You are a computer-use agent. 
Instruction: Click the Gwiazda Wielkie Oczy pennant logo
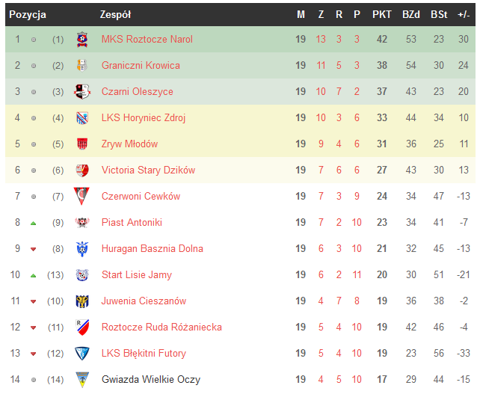(82, 380)
